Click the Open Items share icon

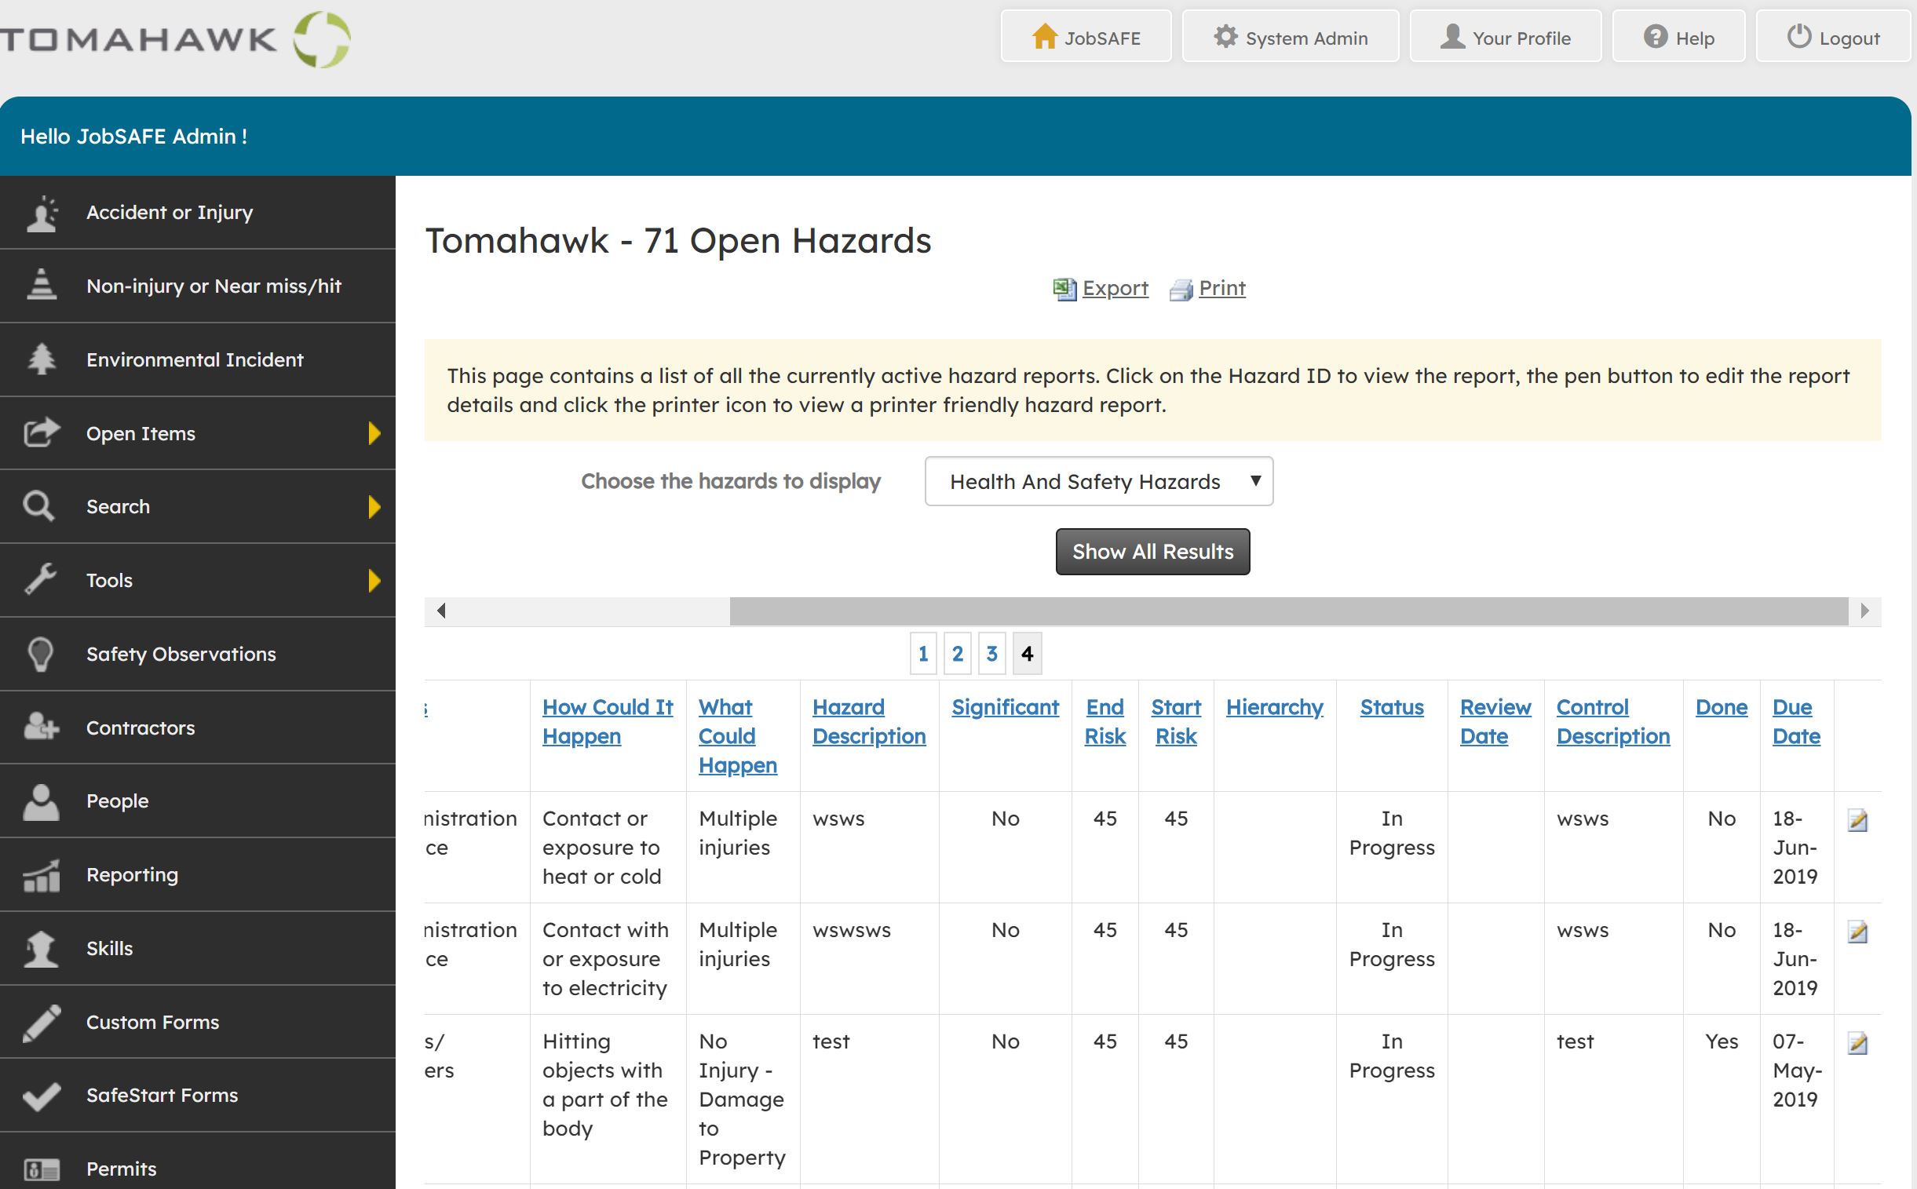(42, 432)
